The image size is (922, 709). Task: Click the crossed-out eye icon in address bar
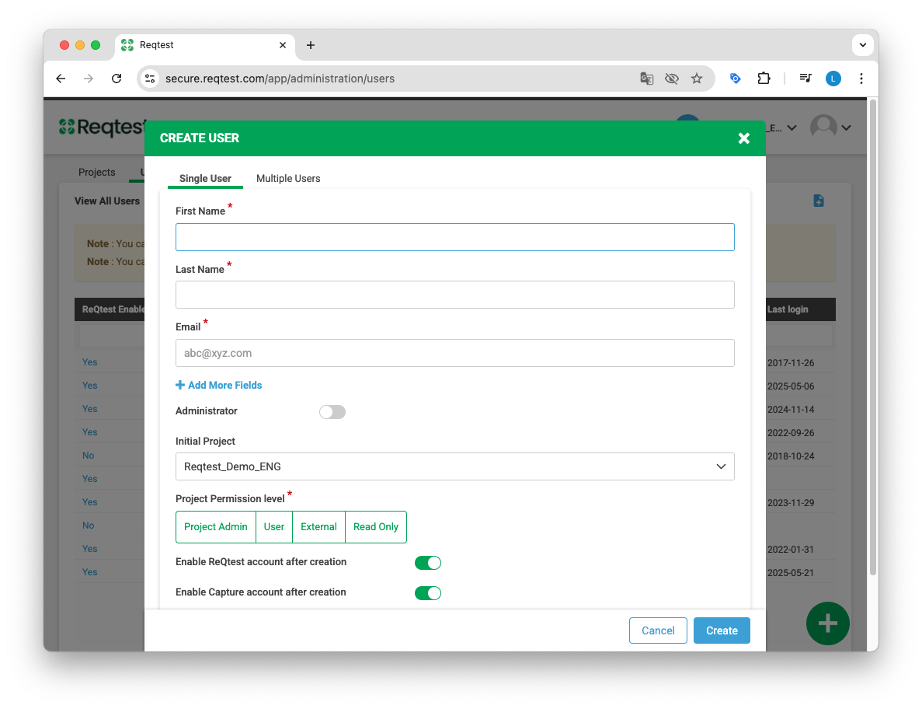[x=672, y=79]
